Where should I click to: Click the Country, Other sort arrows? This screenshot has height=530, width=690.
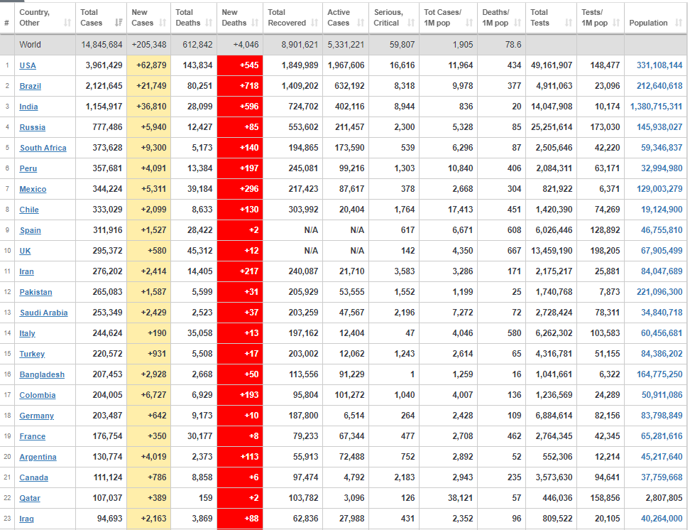(67, 23)
